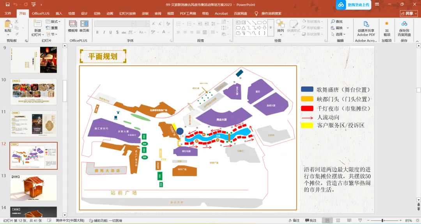Toggle text Shadow (S) formatting
The width and height of the screenshot is (421, 224).
(x=117, y=32)
